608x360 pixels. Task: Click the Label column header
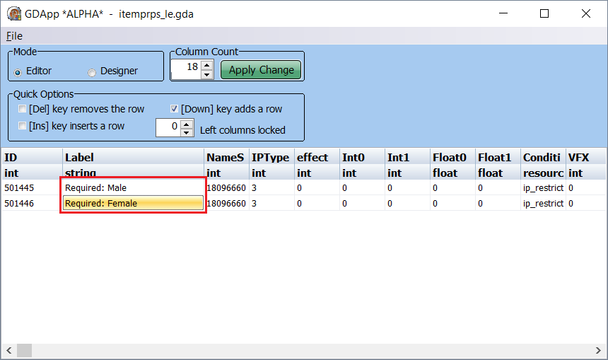(133, 157)
